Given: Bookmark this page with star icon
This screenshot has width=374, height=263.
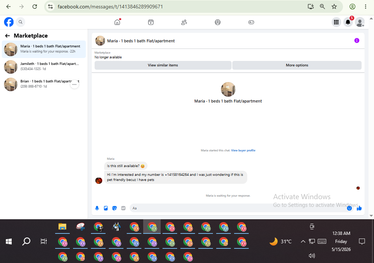Looking at the screenshot, I should [x=334, y=7].
